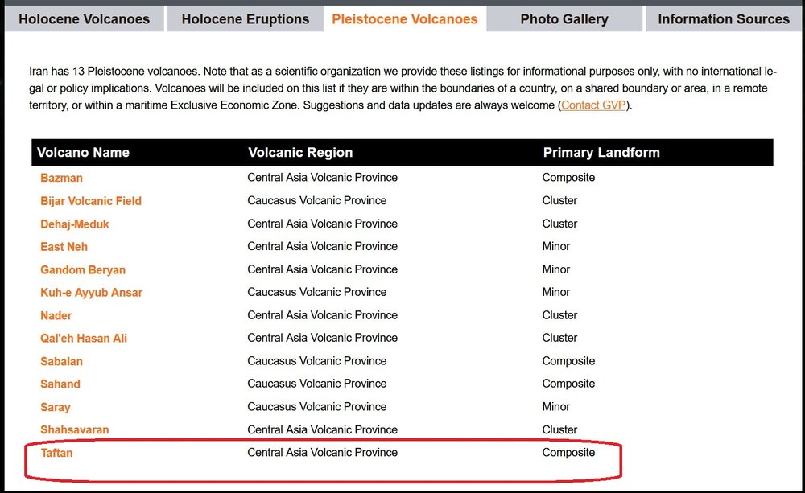View the Sabalan volcano page
This screenshot has height=493, width=805.
[x=61, y=362]
